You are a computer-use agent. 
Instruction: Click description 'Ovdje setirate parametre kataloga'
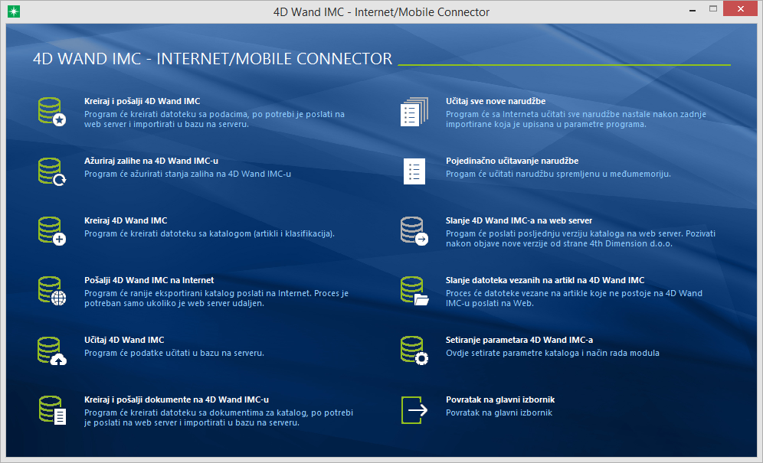(552, 353)
